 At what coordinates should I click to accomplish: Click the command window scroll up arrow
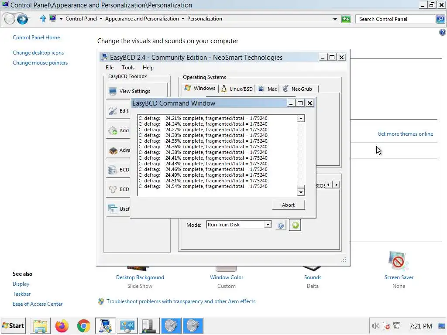click(x=301, y=119)
